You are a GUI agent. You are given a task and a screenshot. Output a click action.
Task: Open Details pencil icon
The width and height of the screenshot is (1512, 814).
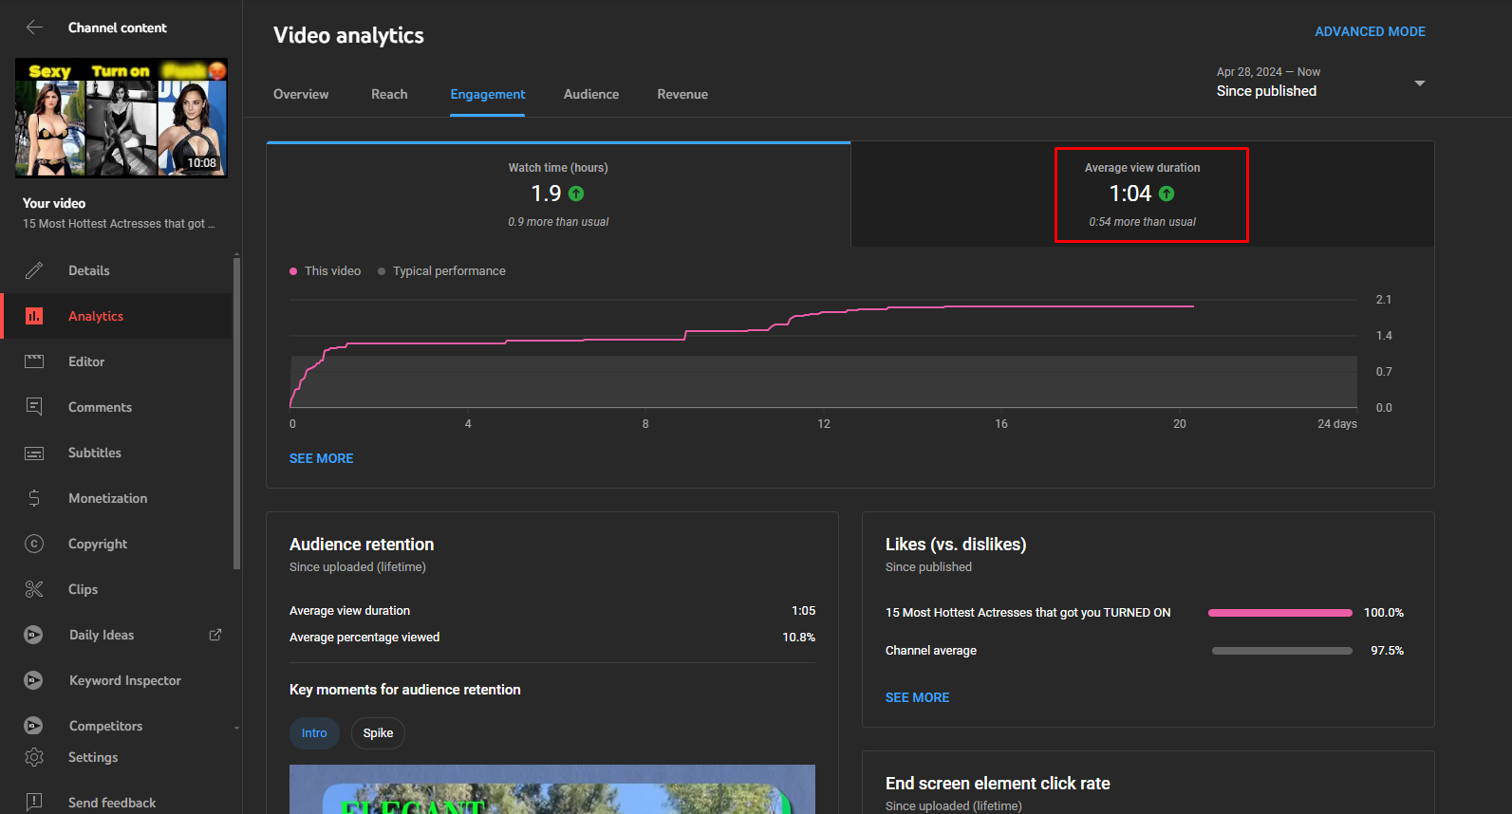(34, 270)
